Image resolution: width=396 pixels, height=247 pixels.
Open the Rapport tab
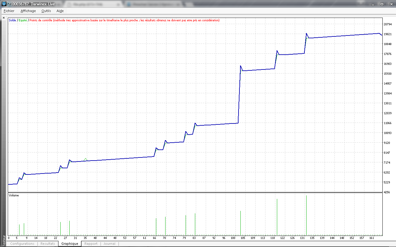[91, 244]
